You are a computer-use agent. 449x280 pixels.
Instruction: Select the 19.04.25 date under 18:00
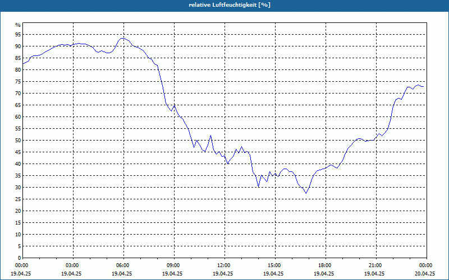[324, 273]
